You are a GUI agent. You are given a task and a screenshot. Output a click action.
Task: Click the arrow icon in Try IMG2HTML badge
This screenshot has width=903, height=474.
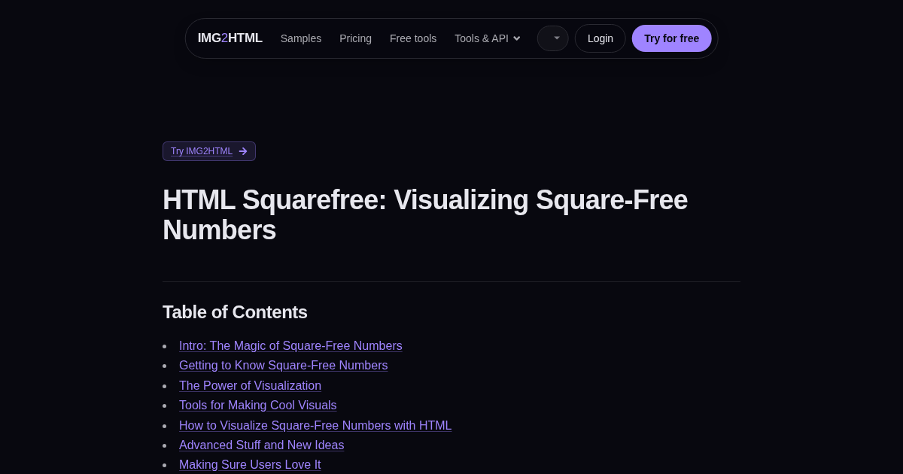pyautogui.click(x=243, y=151)
